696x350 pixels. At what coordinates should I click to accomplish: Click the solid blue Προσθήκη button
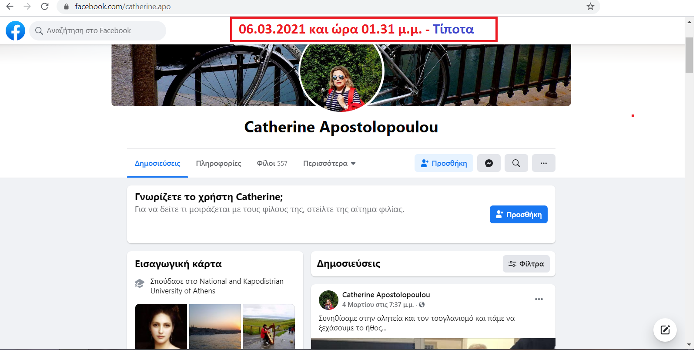(519, 215)
